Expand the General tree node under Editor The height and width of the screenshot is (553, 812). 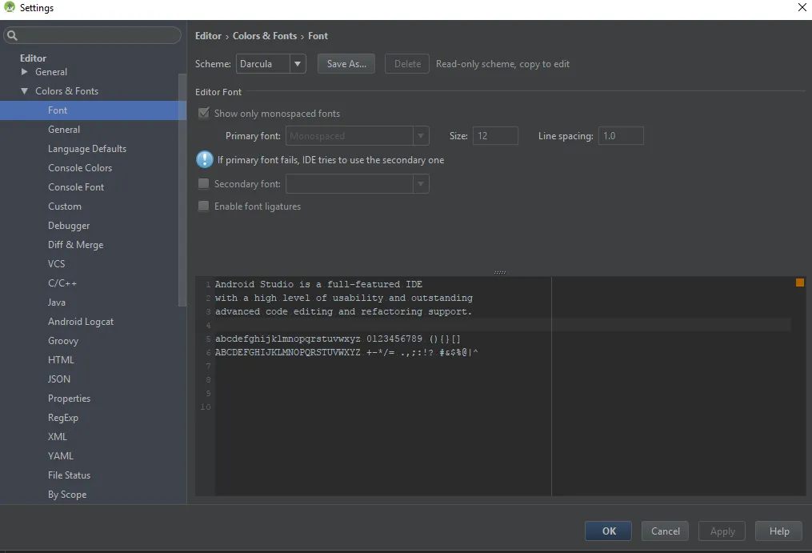(24, 71)
